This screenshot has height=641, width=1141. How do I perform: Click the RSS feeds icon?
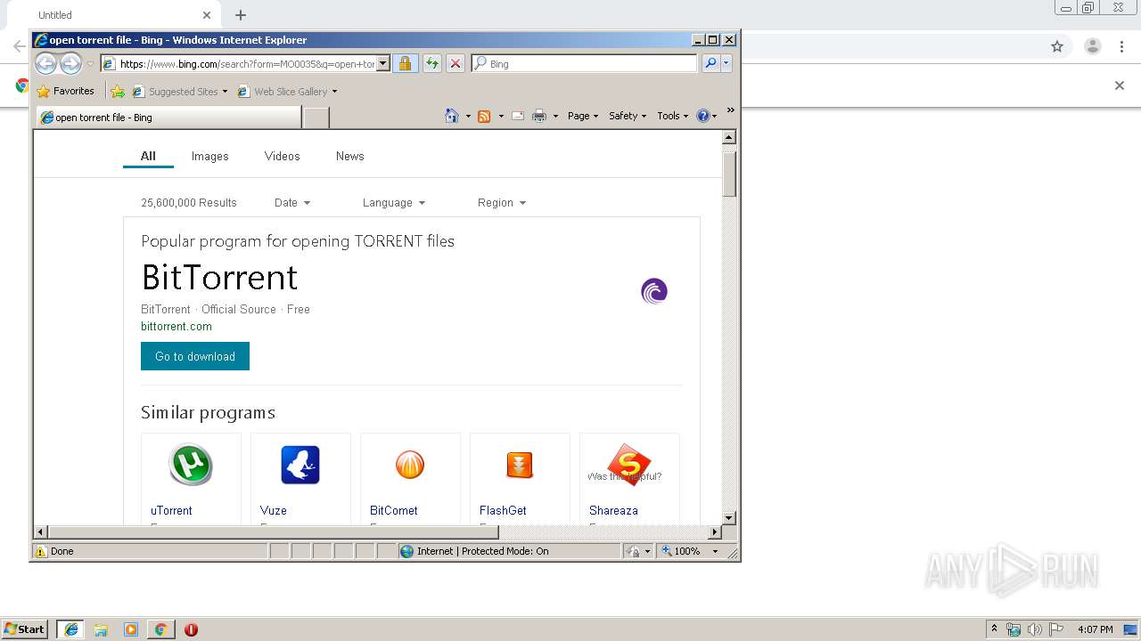484,116
